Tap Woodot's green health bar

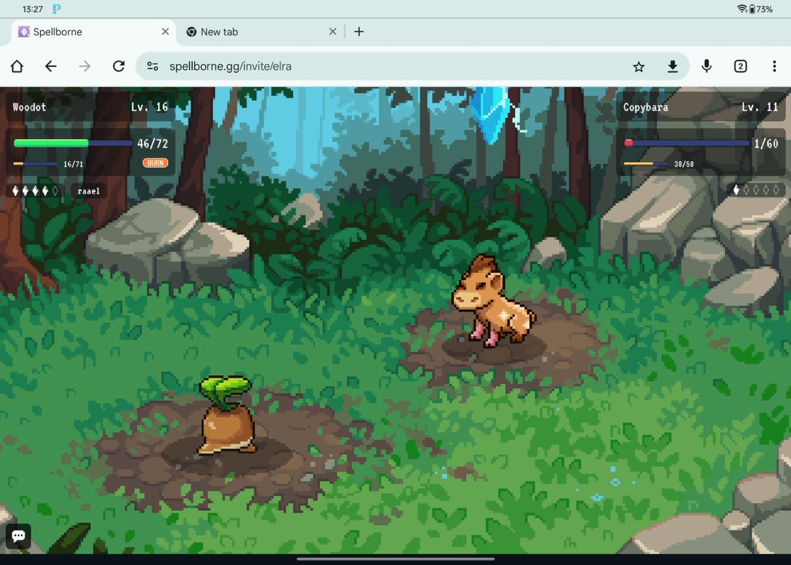click(x=73, y=142)
